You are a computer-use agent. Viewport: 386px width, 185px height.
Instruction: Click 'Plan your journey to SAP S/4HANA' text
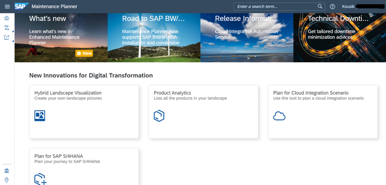click(67, 162)
